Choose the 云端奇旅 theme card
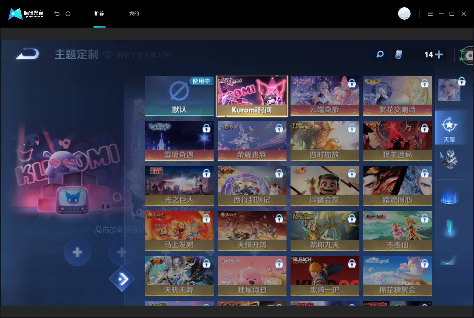Viewport: 474px width, 318px height. click(x=325, y=96)
